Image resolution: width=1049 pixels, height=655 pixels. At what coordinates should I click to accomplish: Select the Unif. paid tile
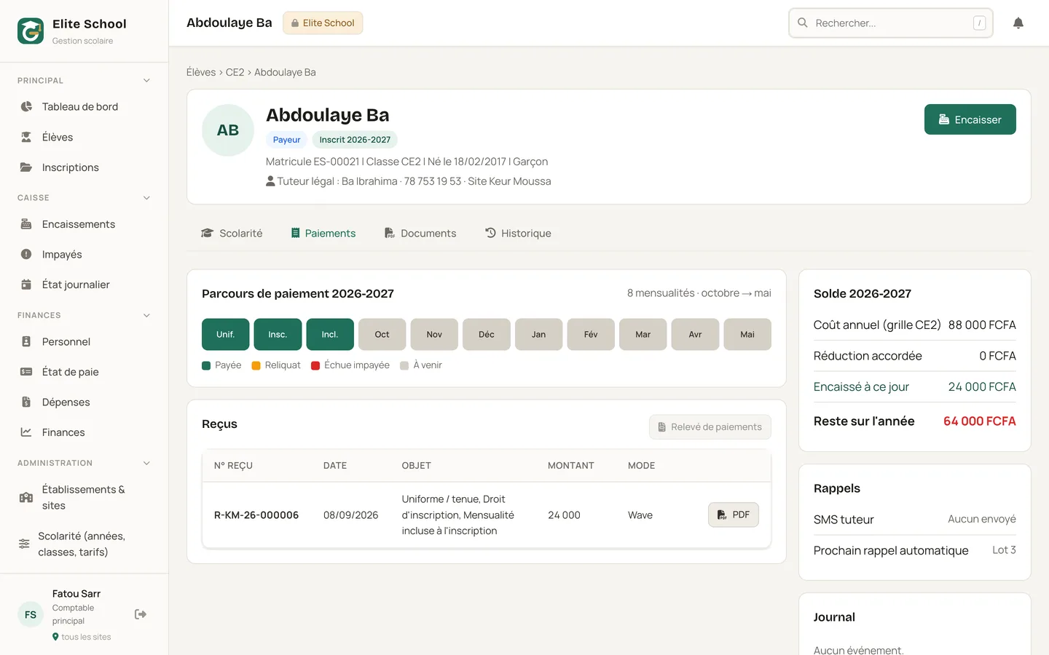coord(226,335)
